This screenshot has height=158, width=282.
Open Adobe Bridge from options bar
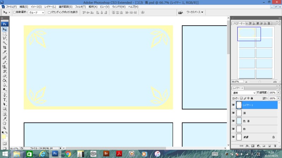[180, 12]
